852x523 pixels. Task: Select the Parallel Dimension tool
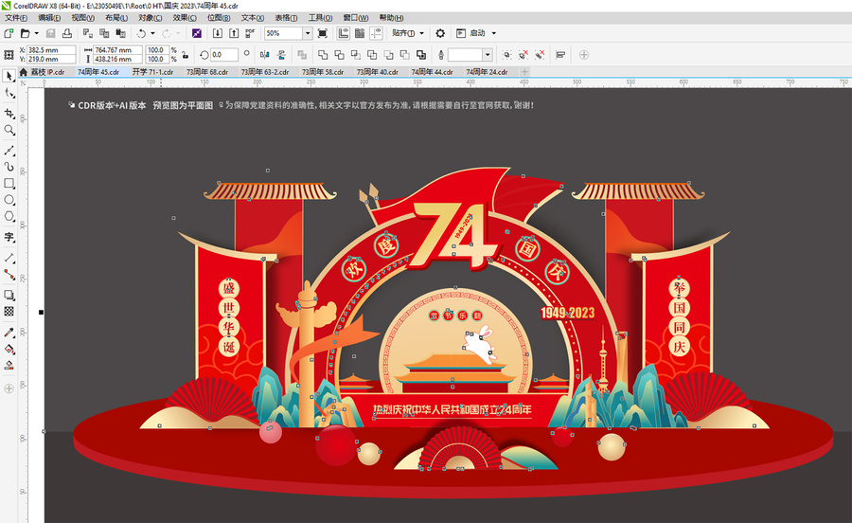coord(9,258)
